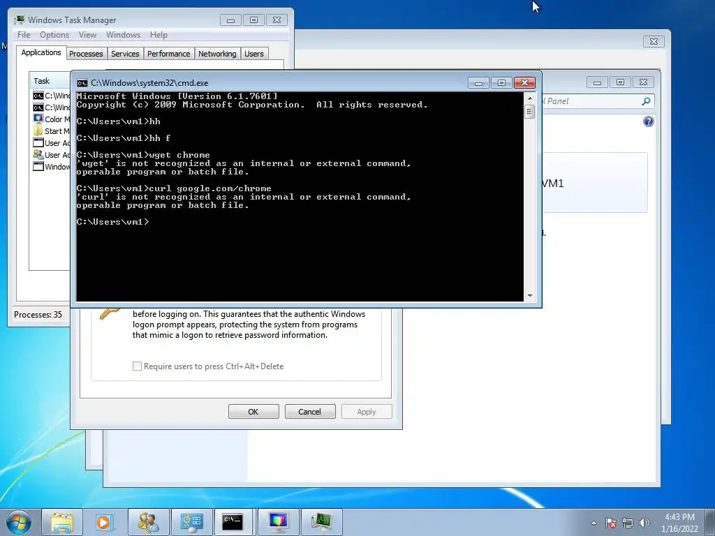Open Task Manager Windows menu
The height and width of the screenshot is (536, 715).
pyautogui.click(x=123, y=35)
